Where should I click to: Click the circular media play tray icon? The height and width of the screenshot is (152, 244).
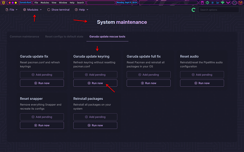[x=234, y=2]
